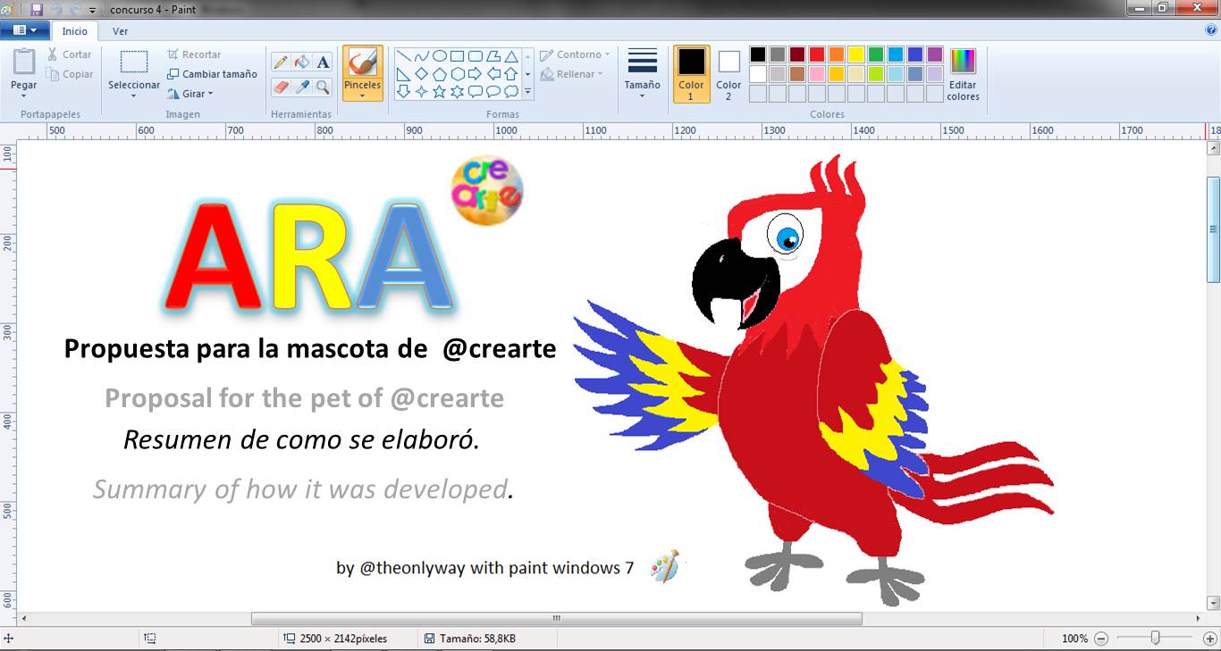Pick the yellow color swatch
The height and width of the screenshot is (651, 1221).
coord(856,54)
